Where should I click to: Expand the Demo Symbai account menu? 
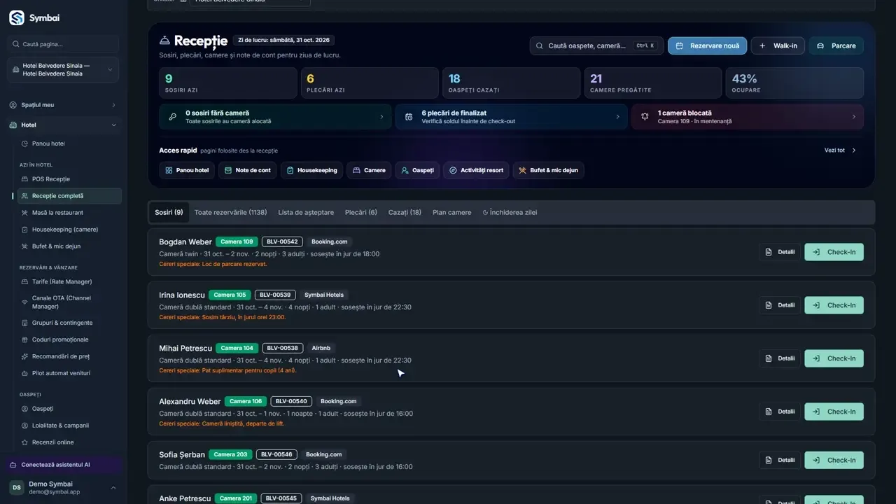tap(63, 488)
